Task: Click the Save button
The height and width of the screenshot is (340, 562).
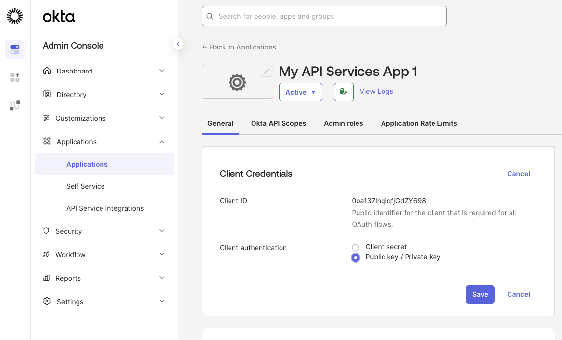Action: point(480,294)
